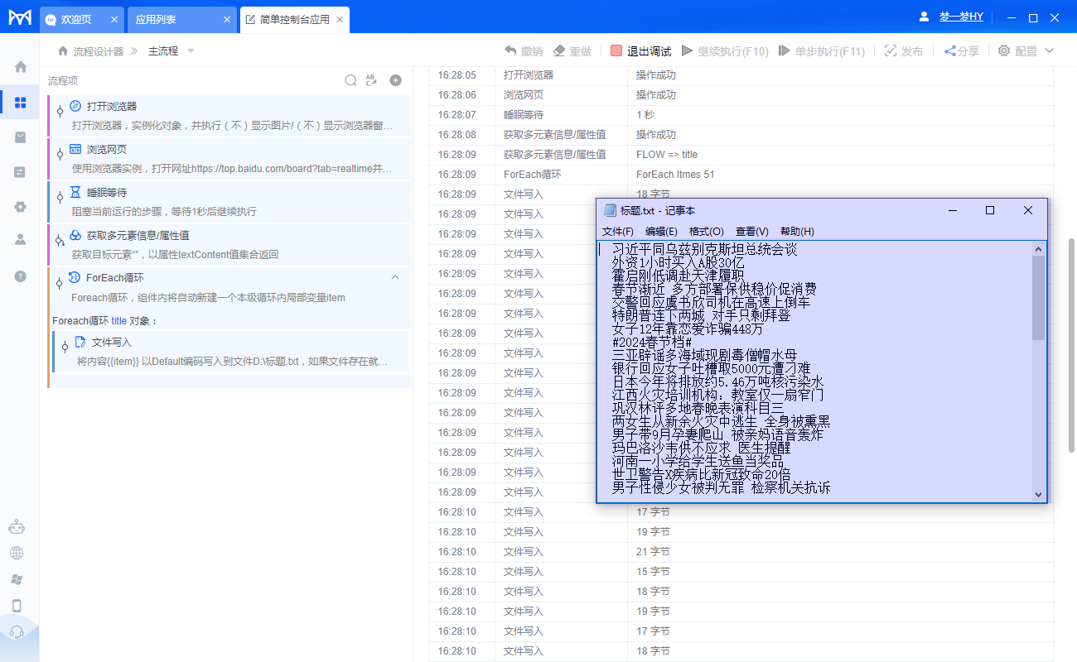Screen dimensions: 1077x662
Task: Click the robot icon in lower sidebar
Action: point(17,526)
